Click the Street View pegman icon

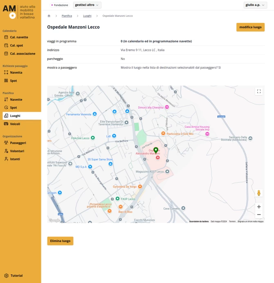tap(258, 193)
